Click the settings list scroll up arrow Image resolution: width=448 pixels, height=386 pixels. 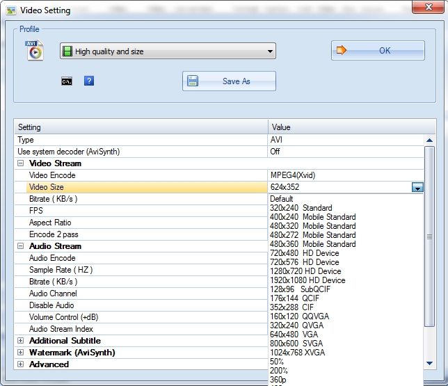click(x=429, y=140)
